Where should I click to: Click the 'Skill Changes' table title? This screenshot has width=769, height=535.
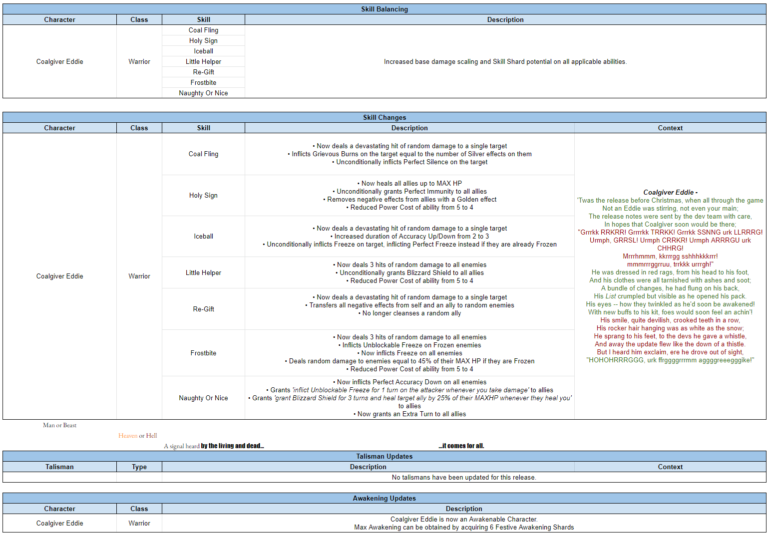pyautogui.click(x=384, y=117)
